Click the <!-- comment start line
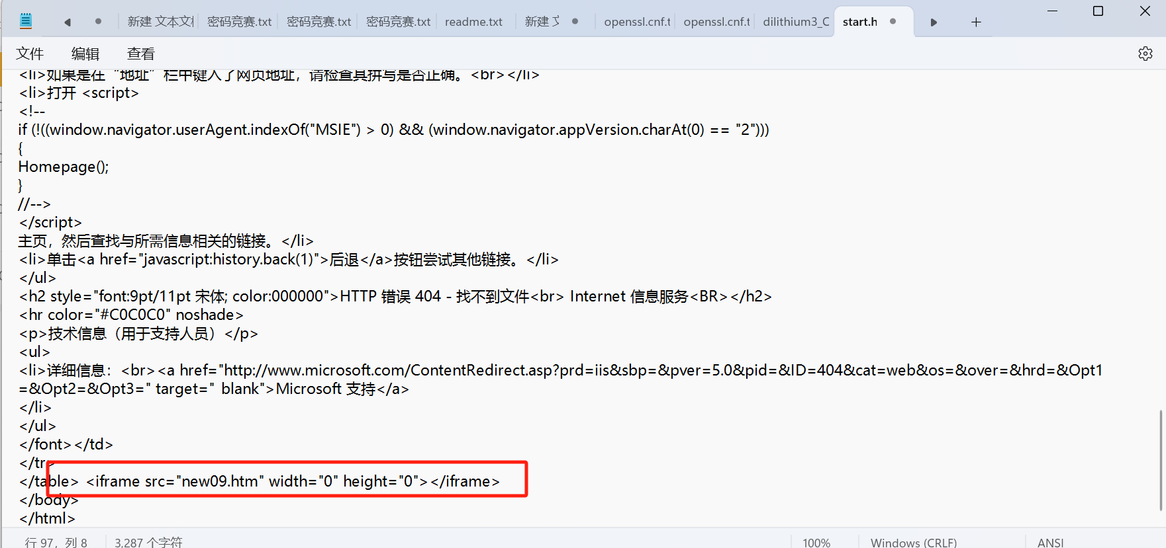Screen dimensions: 1166x548 click(32, 111)
